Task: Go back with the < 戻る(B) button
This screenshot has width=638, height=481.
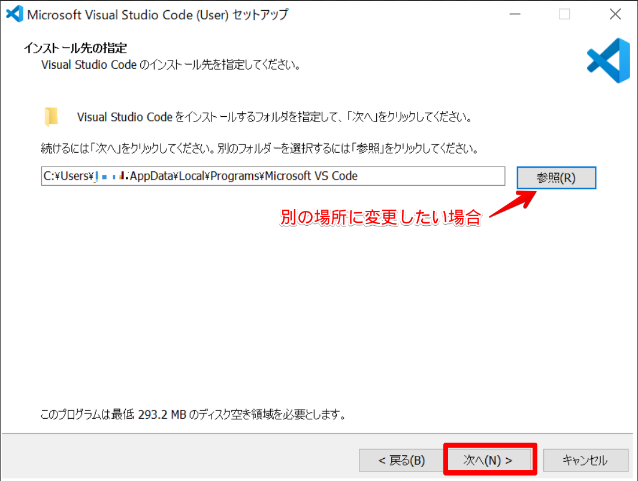Action: [401, 460]
